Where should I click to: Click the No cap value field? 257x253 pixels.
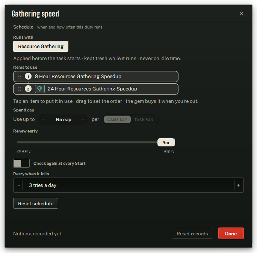[63, 119]
